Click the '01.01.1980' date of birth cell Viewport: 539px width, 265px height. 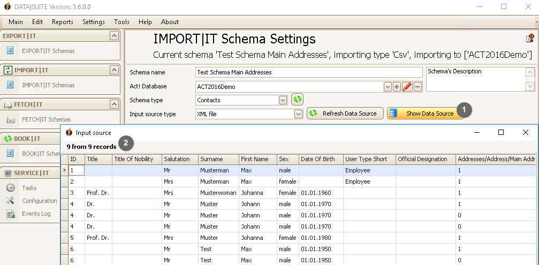pos(321,238)
